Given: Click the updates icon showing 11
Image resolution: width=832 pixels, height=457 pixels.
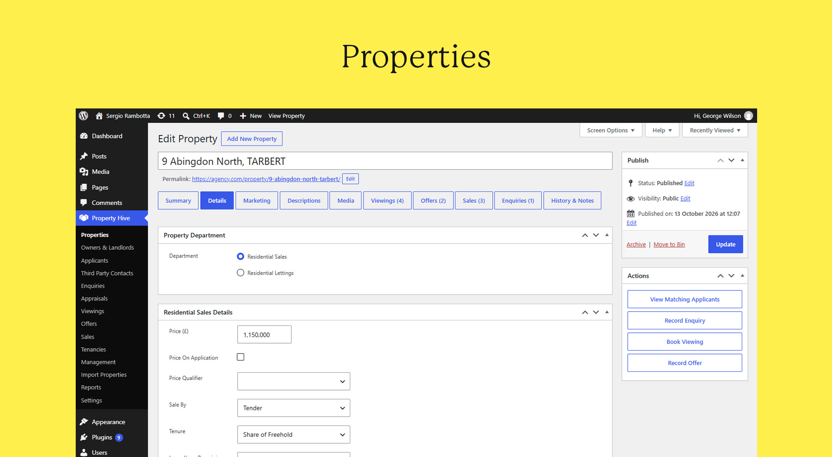Looking at the screenshot, I should point(161,116).
